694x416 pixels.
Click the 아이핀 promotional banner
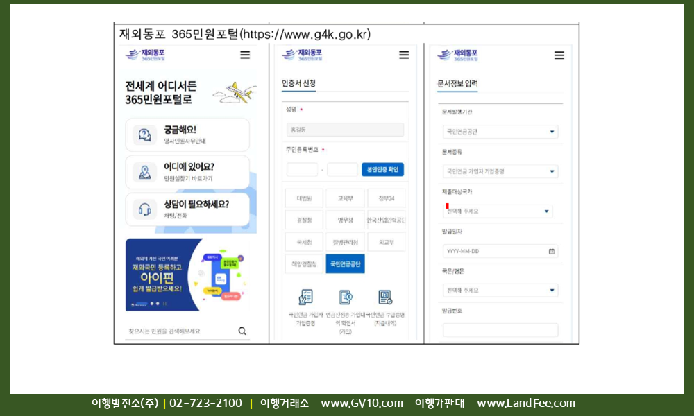[187, 275]
